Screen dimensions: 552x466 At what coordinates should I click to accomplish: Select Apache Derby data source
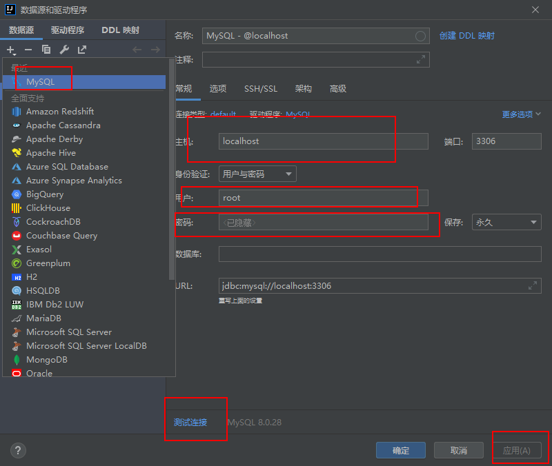[x=83, y=139]
